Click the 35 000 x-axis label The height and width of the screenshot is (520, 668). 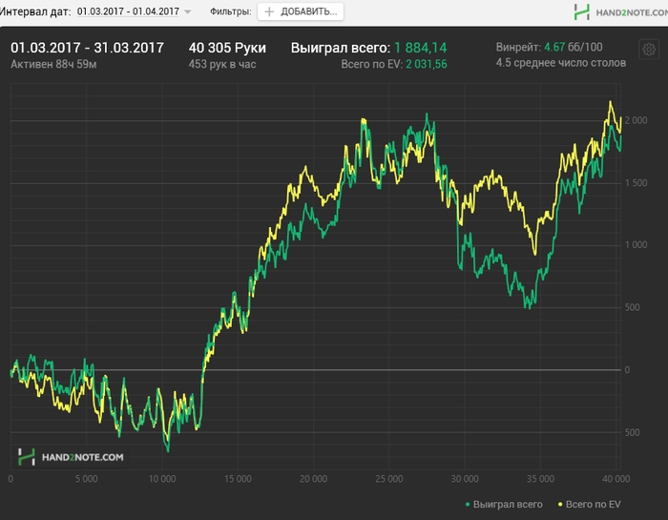[x=540, y=479]
